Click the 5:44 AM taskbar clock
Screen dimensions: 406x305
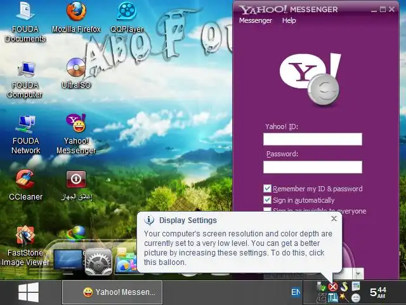(378, 292)
